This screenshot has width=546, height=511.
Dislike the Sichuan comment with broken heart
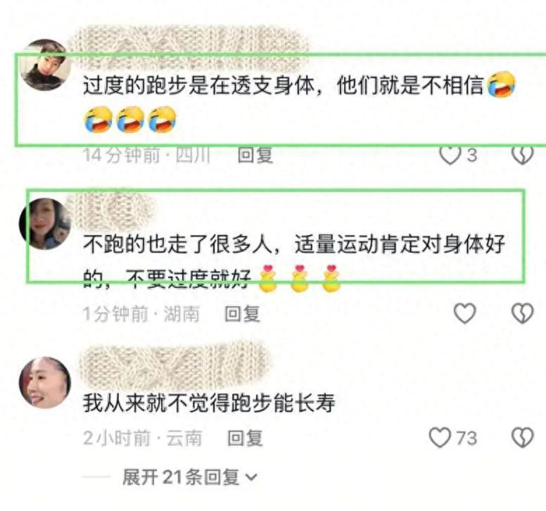522,156
